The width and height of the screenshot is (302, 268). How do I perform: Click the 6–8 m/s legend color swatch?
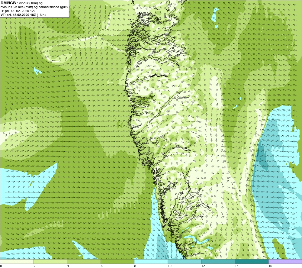[117, 262]
